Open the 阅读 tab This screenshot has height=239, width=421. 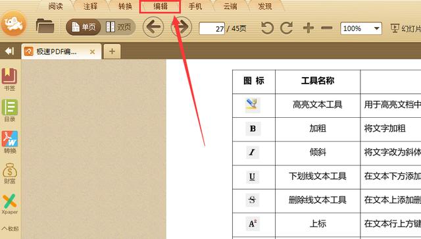point(55,6)
